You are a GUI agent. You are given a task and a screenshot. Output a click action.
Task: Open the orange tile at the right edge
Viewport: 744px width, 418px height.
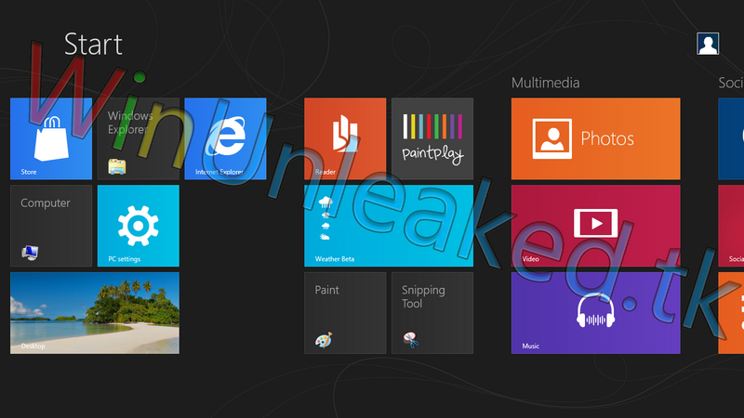pos(731,313)
